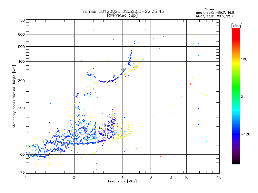Click the y-axis tick label '750'

(x=21, y=20)
